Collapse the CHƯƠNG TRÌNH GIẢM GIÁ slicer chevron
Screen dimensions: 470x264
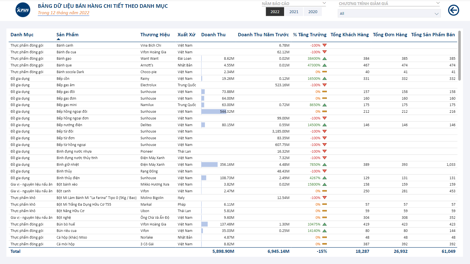pos(438,3)
